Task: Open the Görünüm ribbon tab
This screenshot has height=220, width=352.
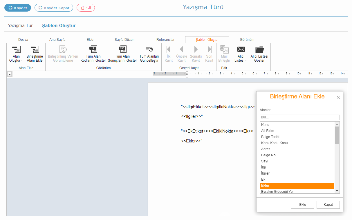Action: (x=247, y=40)
